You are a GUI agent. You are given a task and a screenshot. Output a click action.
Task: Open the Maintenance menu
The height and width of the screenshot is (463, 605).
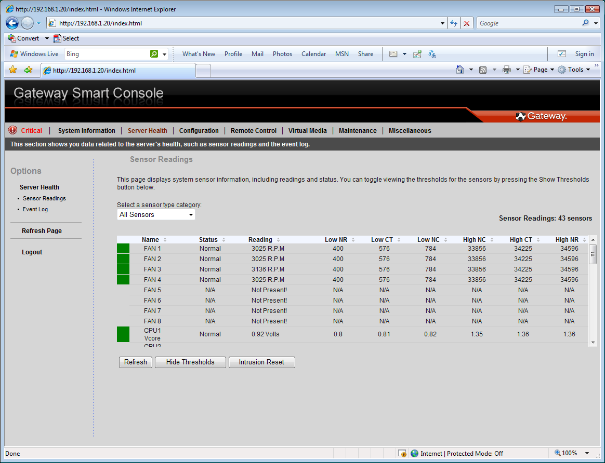click(358, 131)
